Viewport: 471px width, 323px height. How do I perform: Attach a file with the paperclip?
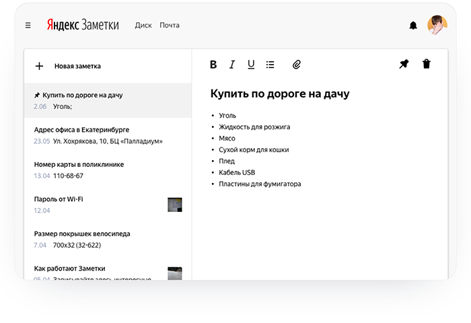tap(297, 65)
